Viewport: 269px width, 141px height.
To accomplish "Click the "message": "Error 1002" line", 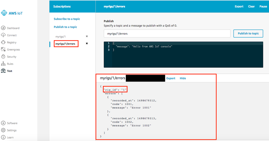I will point(131,125).
